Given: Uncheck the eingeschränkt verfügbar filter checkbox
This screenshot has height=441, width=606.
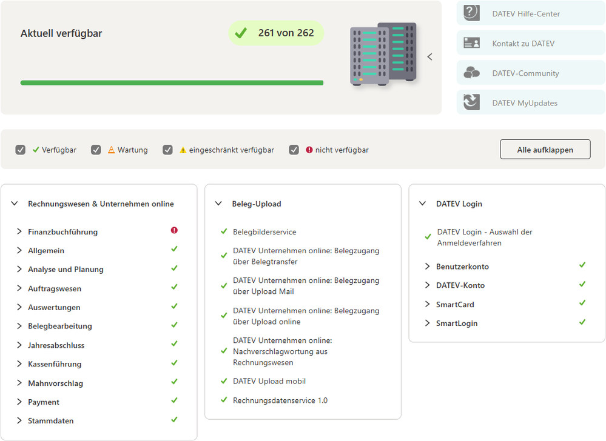Looking at the screenshot, I should (167, 150).
